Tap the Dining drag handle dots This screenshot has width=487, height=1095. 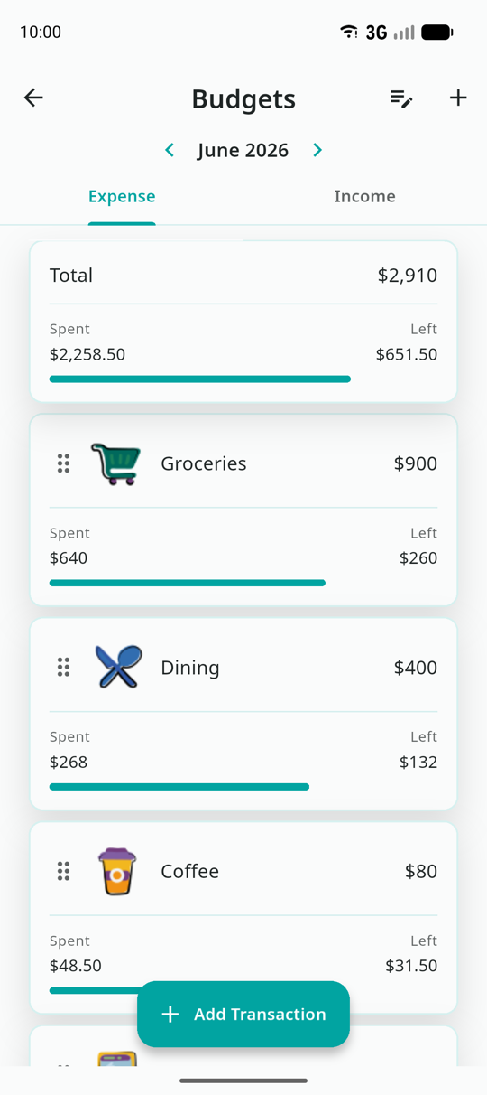(63, 668)
